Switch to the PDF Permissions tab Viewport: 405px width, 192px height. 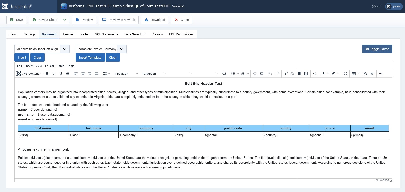point(181,34)
